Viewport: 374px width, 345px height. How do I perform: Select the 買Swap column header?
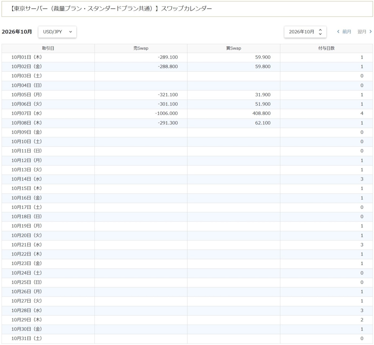point(234,48)
